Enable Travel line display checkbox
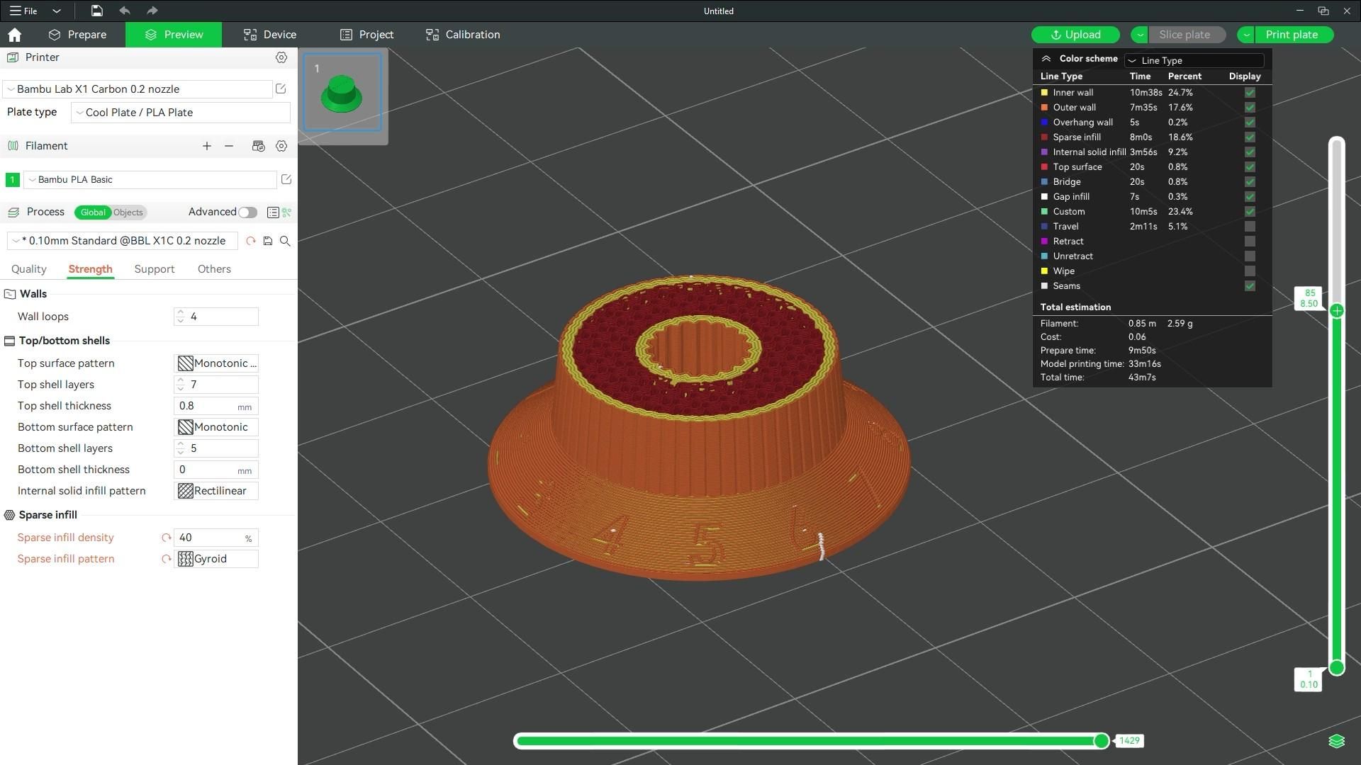 (1250, 227)
